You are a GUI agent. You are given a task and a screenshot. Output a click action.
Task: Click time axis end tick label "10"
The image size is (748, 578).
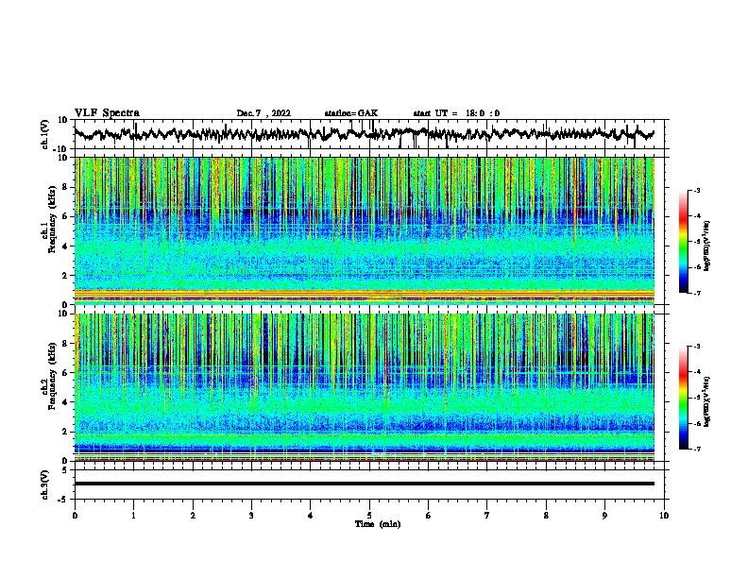coord(664,516)
